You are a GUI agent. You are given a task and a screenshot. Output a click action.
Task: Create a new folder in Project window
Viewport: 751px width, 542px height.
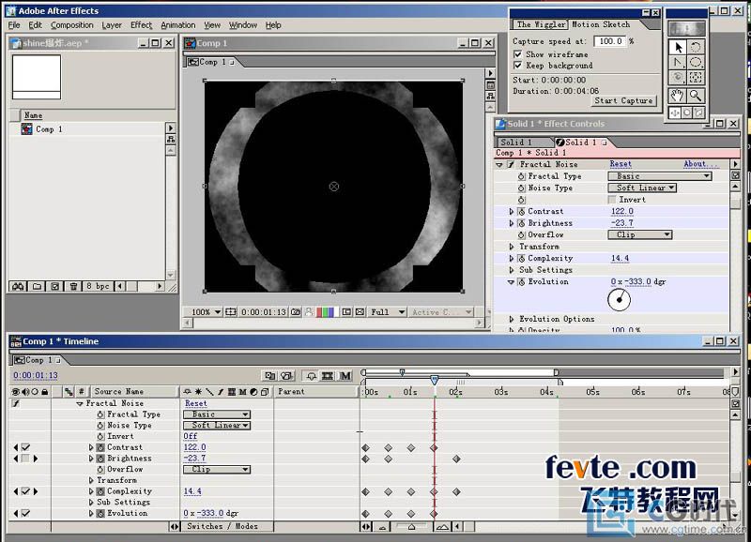pyautogui.click(x=37, y=287)
